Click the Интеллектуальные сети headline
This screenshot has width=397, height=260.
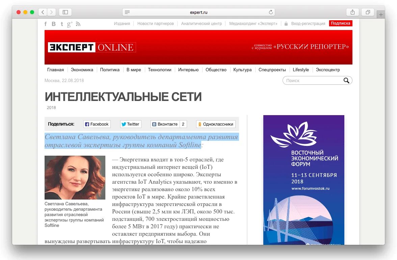pos(123,97)
